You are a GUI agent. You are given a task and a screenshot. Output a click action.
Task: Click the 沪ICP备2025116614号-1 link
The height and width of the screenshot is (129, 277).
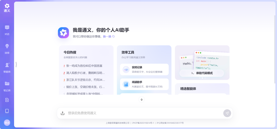pyautogui.click(x=143, y=123)
